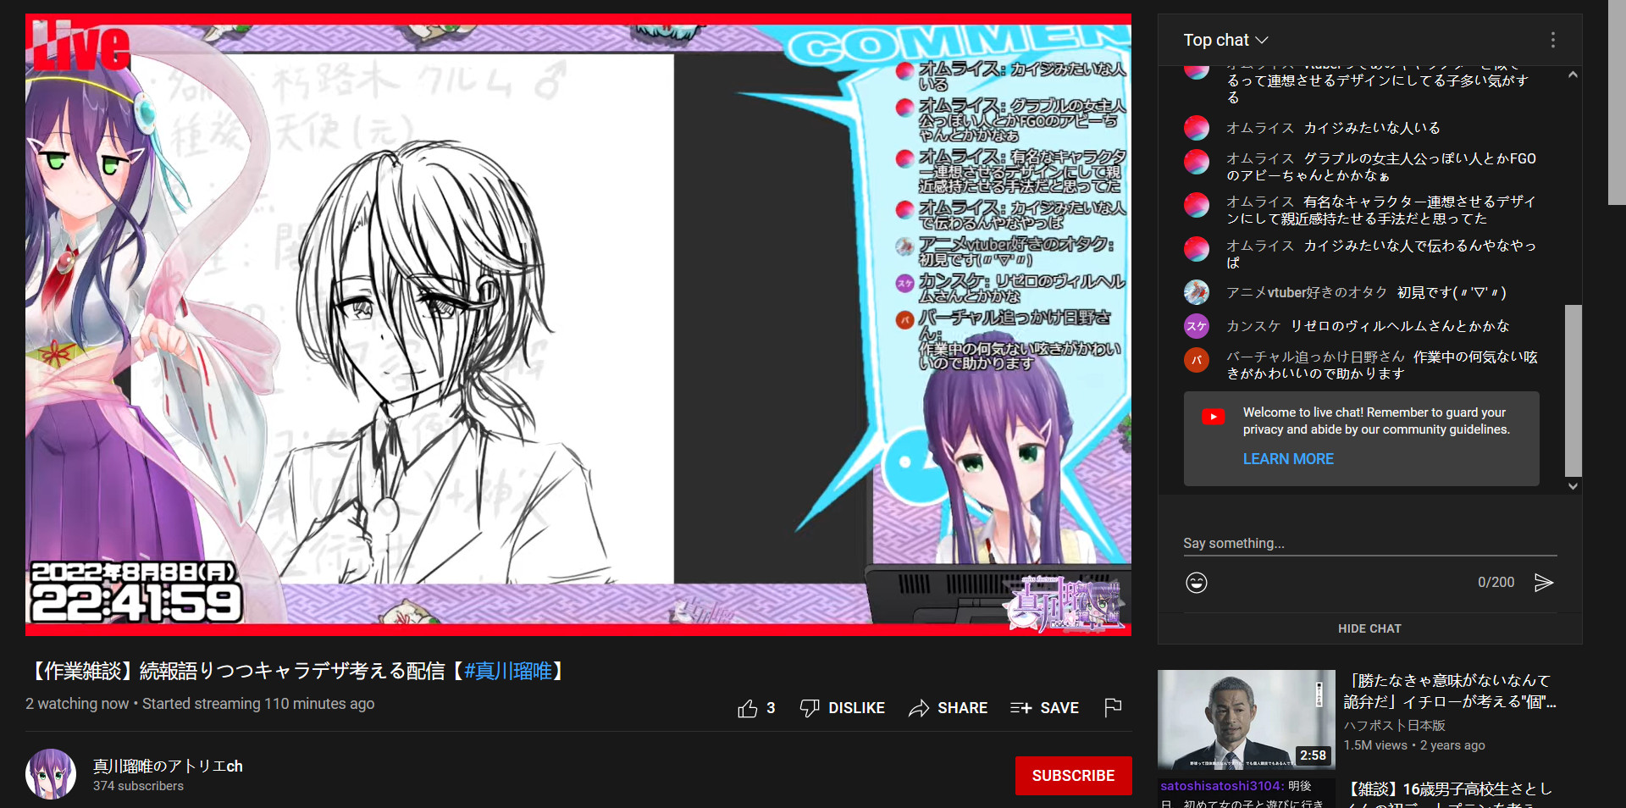1626x808 pixels.
Task: Click the like count number 3
Action: click(771, 708)
